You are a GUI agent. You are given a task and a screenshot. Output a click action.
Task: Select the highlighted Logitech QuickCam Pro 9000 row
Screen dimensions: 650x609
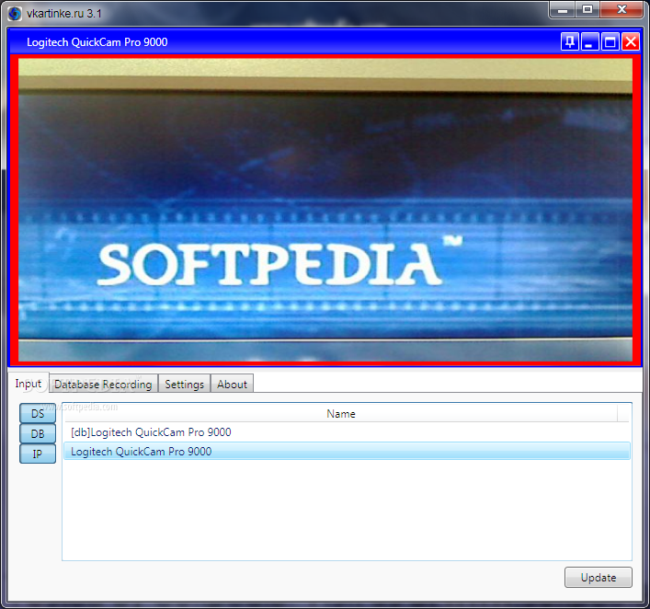pos(347,452)
